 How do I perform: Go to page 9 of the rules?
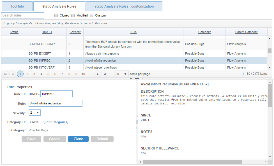[76, 74]
